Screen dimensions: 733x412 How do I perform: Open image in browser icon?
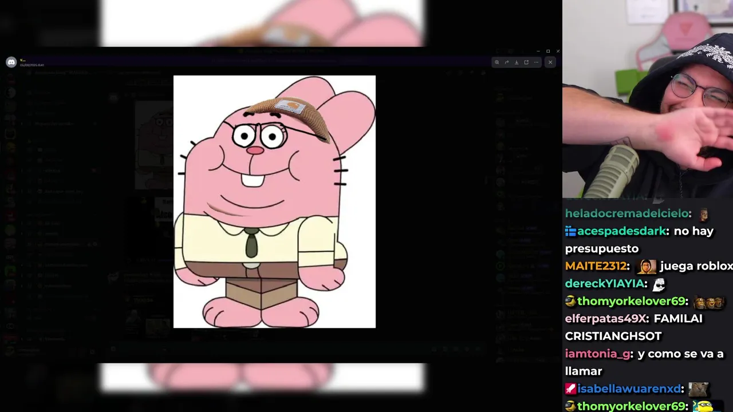526,62
